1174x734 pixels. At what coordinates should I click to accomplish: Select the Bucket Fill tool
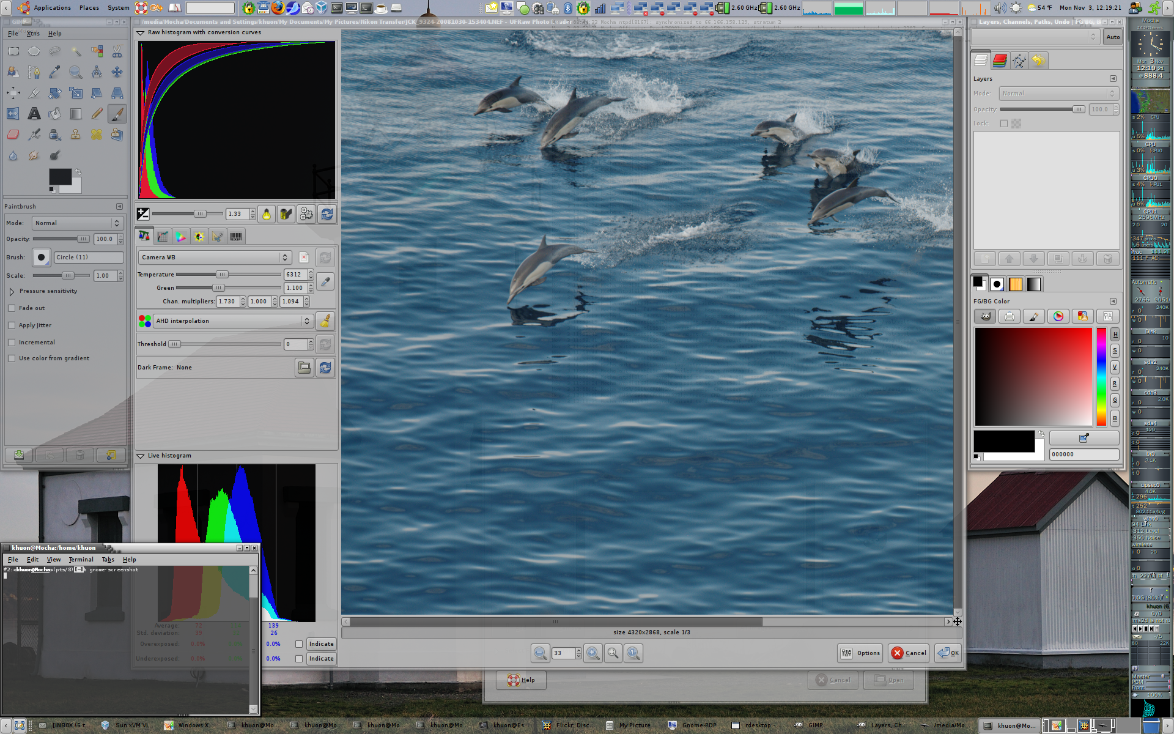click(x=55, y=114)
